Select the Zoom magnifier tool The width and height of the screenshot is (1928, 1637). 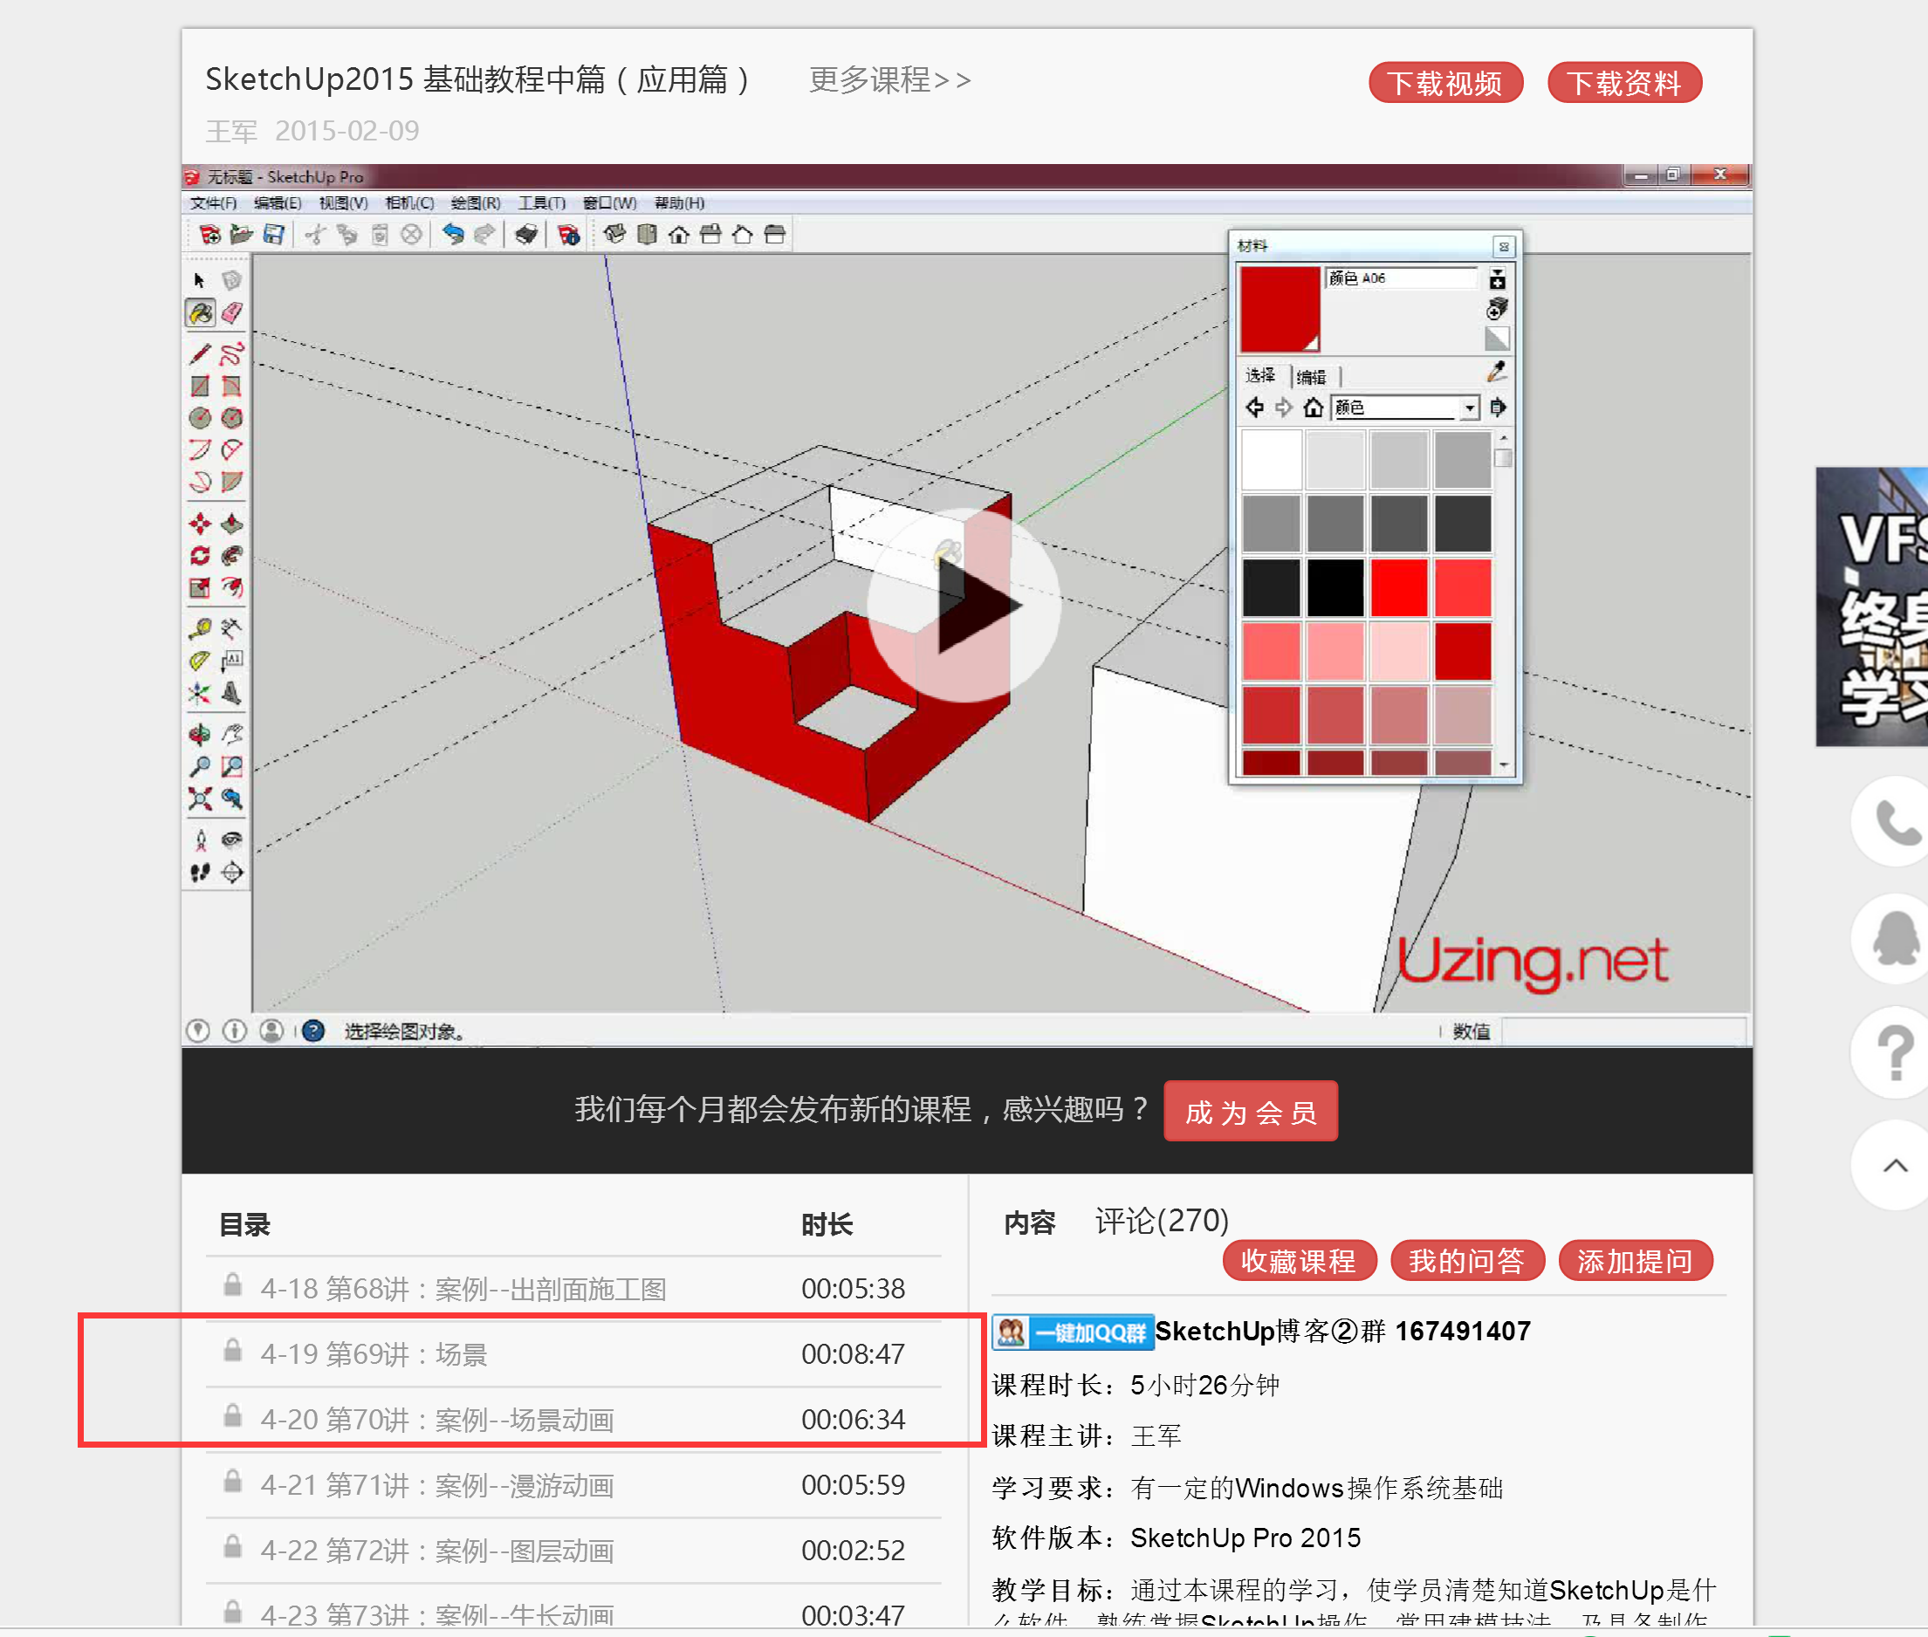coord(200,768)
